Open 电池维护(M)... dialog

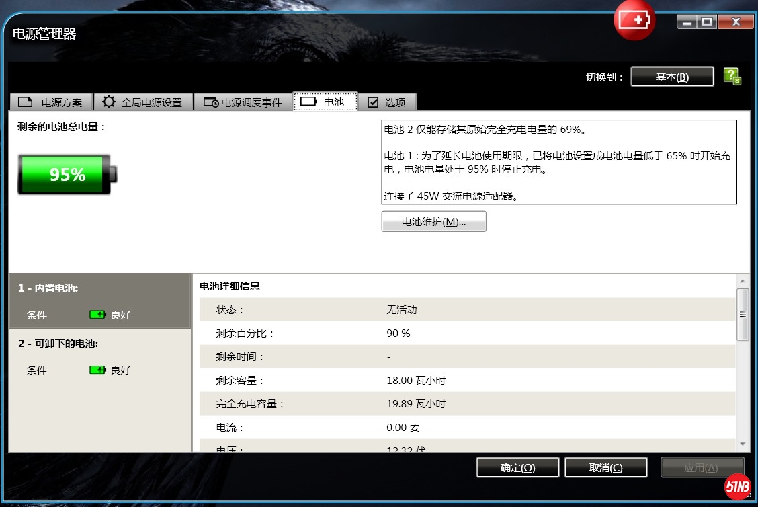click(433, 222)
